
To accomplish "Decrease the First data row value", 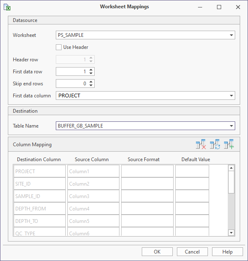I will [x=91, y=74].
